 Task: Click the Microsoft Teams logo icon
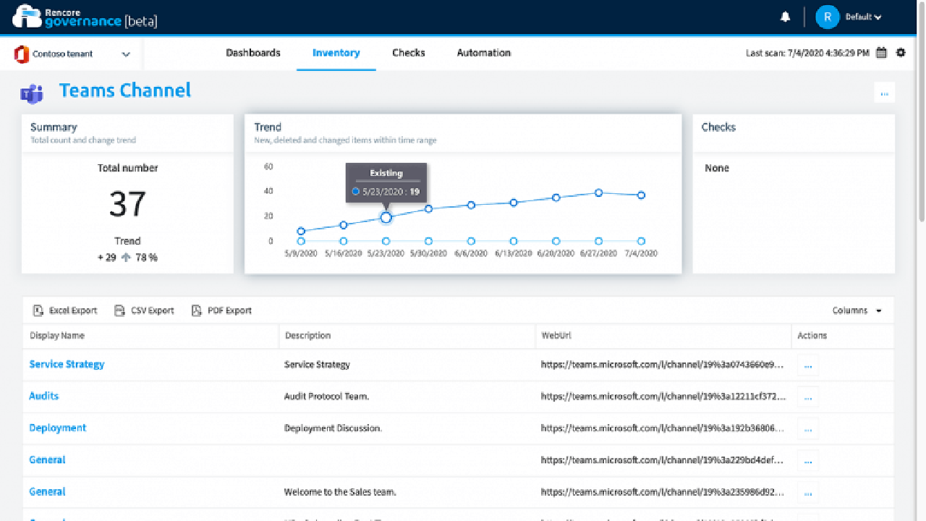pyautogui.click(x=32, y=92)
